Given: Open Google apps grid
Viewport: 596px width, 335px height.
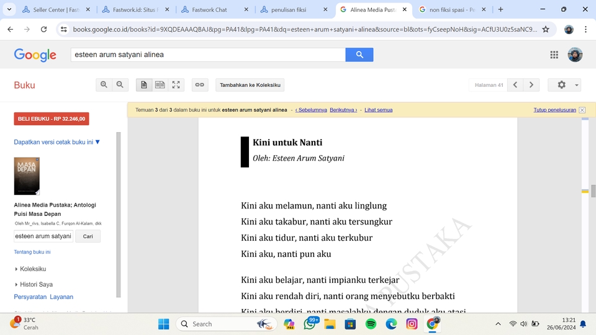Looking at the screenshot, I should point(554,55).
